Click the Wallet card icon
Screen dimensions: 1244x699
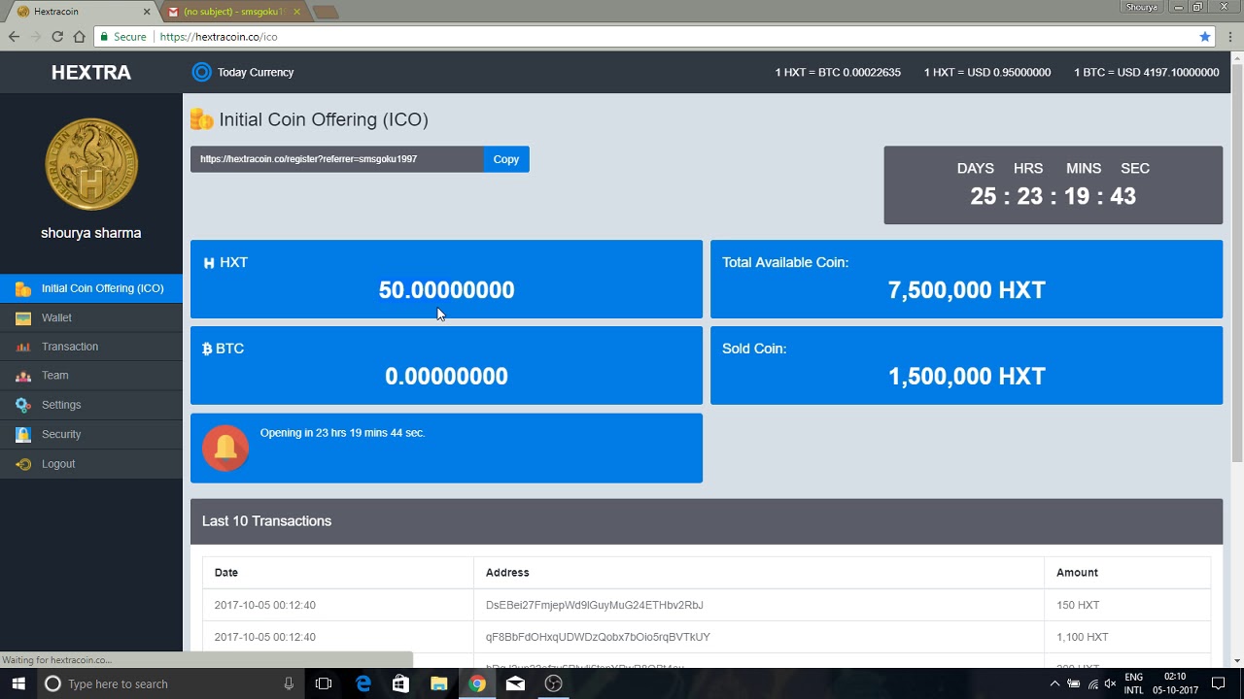tap(23, 317)
